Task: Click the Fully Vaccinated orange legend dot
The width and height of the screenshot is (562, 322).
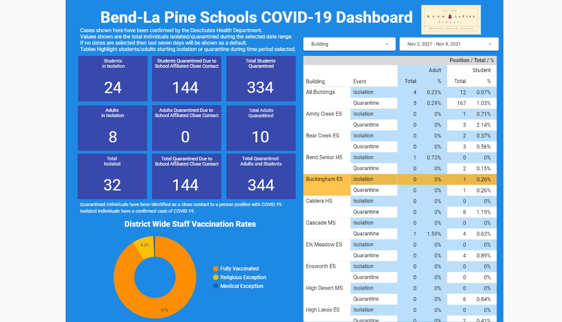Action: 215,269
